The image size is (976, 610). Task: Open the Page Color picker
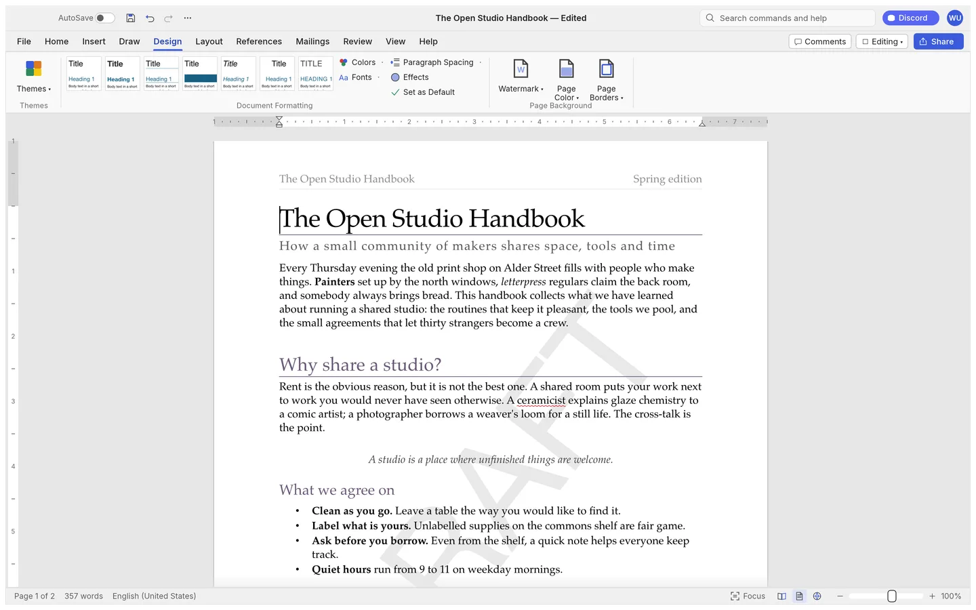pos(567,79)
